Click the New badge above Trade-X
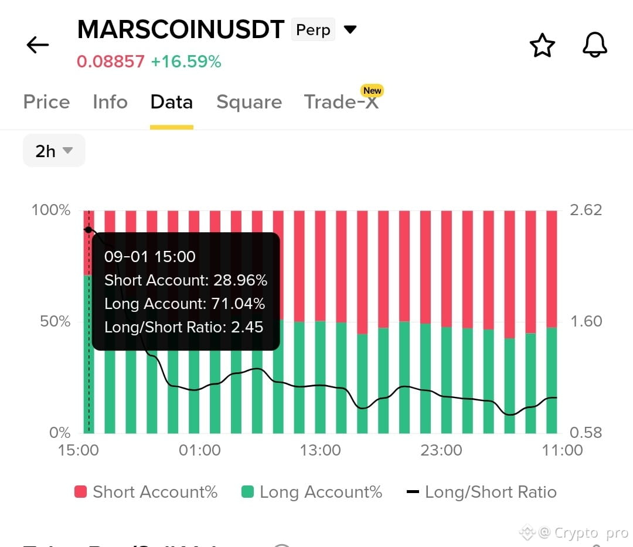Viewport: 633px width, 547px height. [372, 90]
